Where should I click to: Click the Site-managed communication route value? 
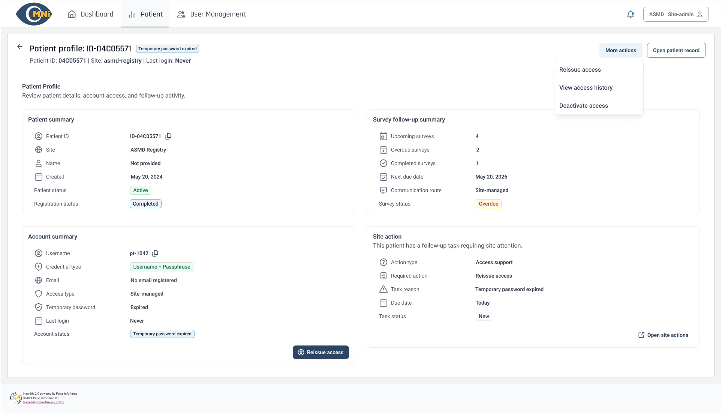coord(491,190)
